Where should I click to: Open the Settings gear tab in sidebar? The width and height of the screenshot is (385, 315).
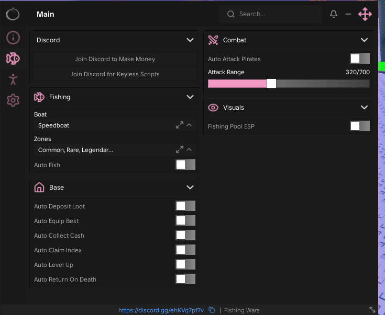(13, 100)
